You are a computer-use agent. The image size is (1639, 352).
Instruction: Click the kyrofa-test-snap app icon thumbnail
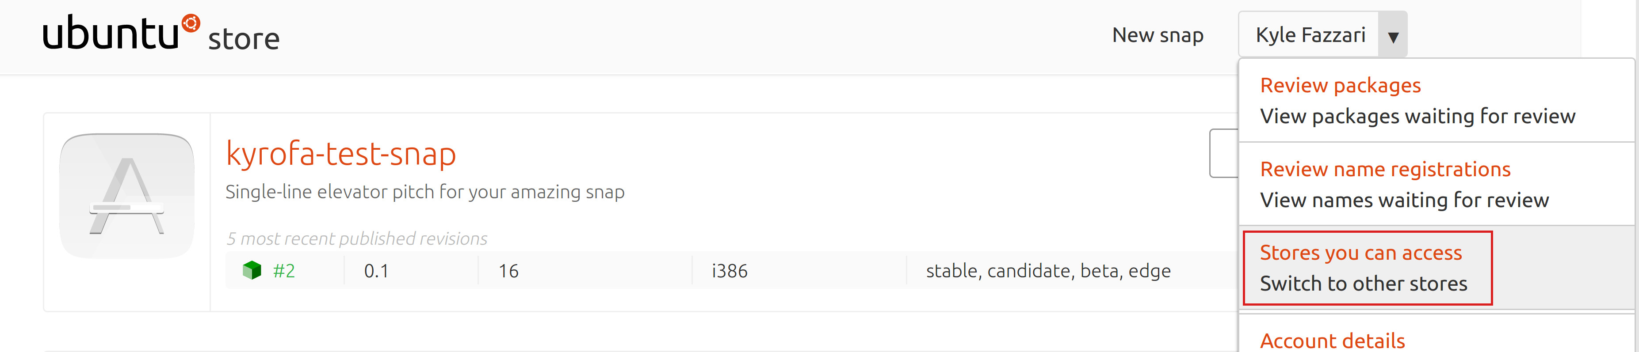[x=126, y=196]
